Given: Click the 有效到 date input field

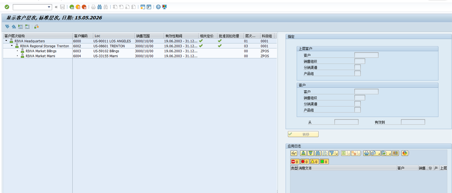Looking at the screenshot, I should 413,122.
